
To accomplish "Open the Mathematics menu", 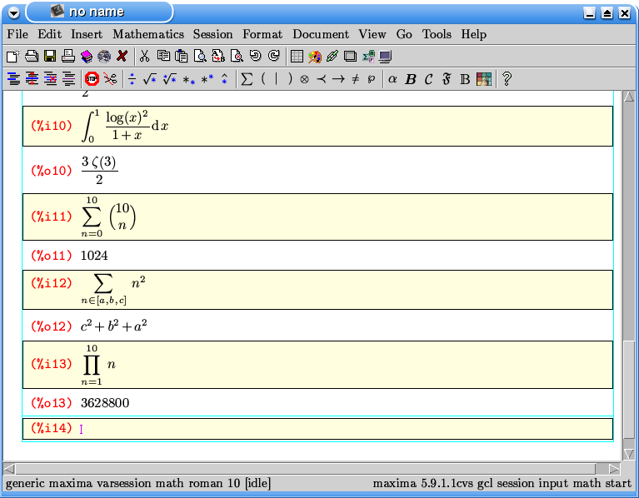I will click(148, 34).
